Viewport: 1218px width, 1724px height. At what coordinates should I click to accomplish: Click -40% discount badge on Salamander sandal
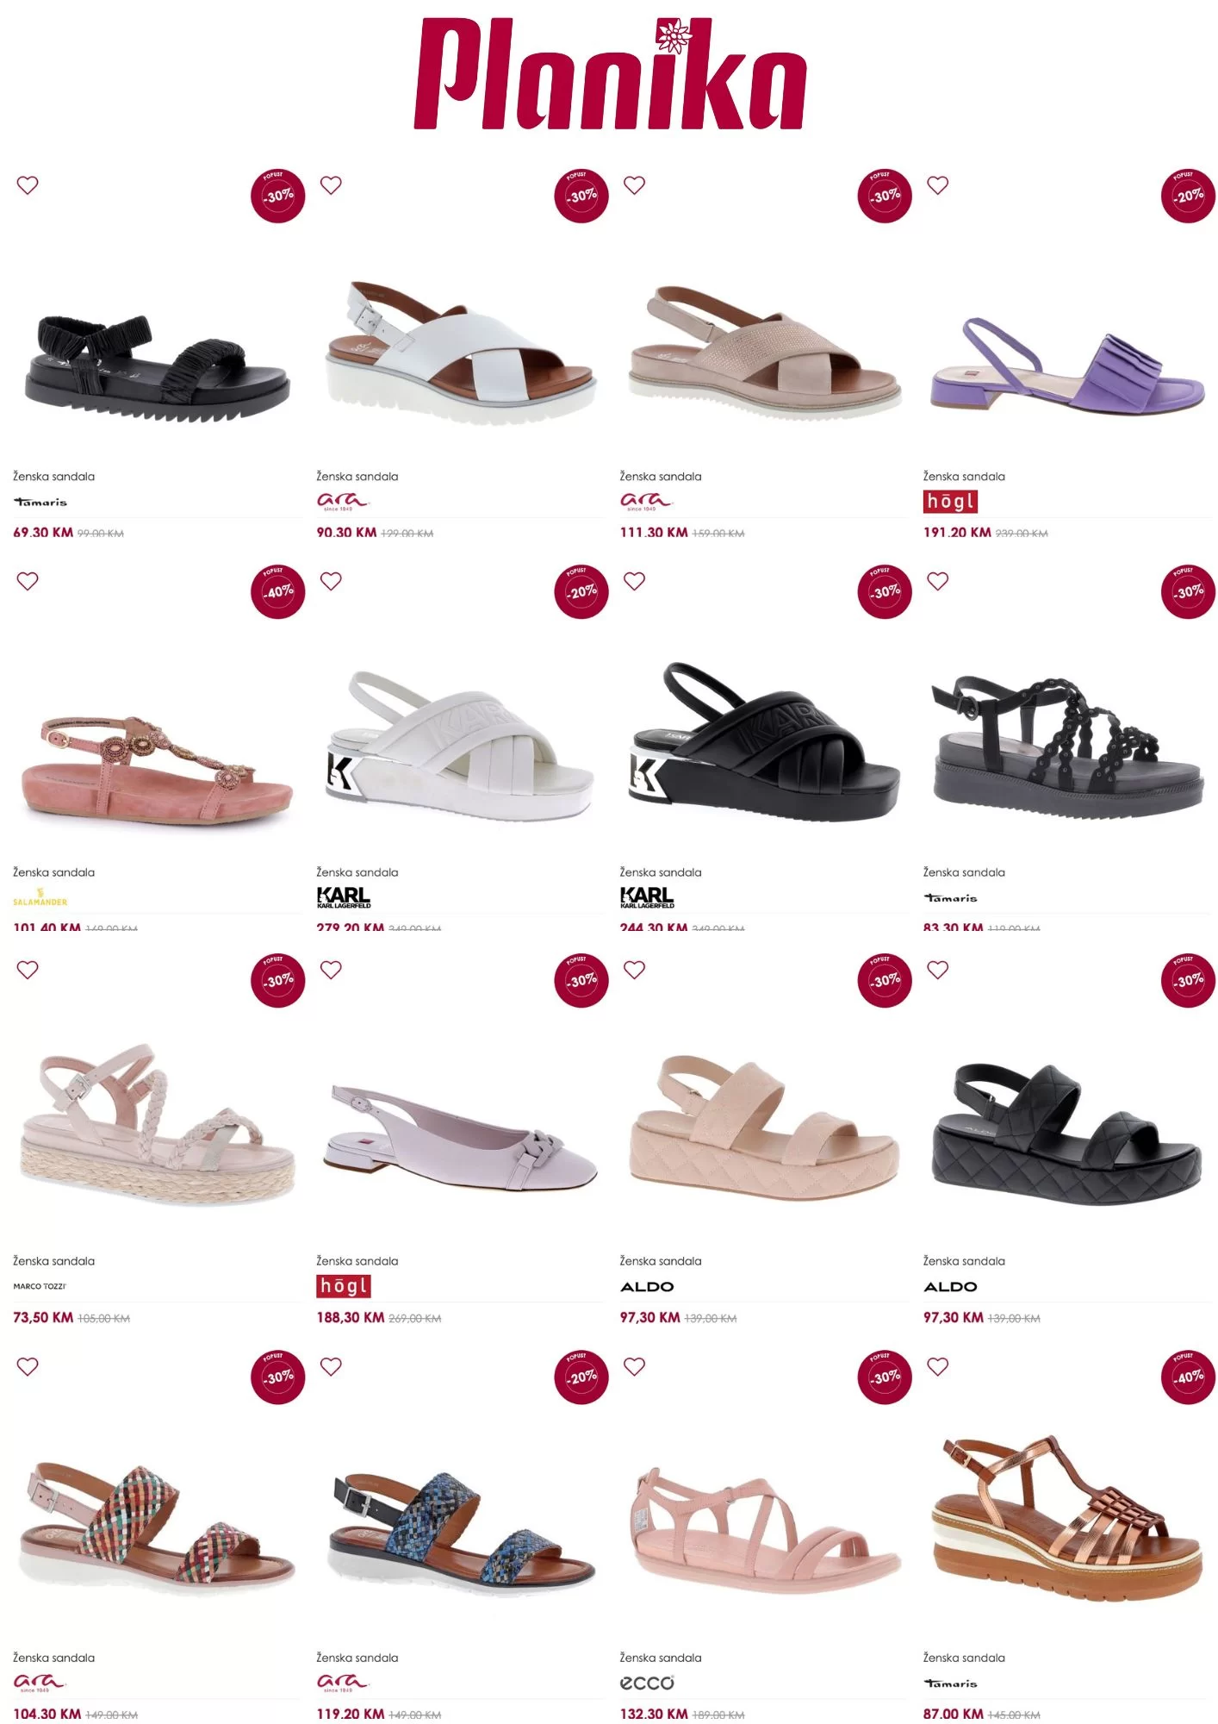tap(277, 591)
